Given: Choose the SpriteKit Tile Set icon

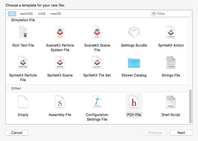Looking at the screenshot, I should pyautogui.click(x=97, y=62).
